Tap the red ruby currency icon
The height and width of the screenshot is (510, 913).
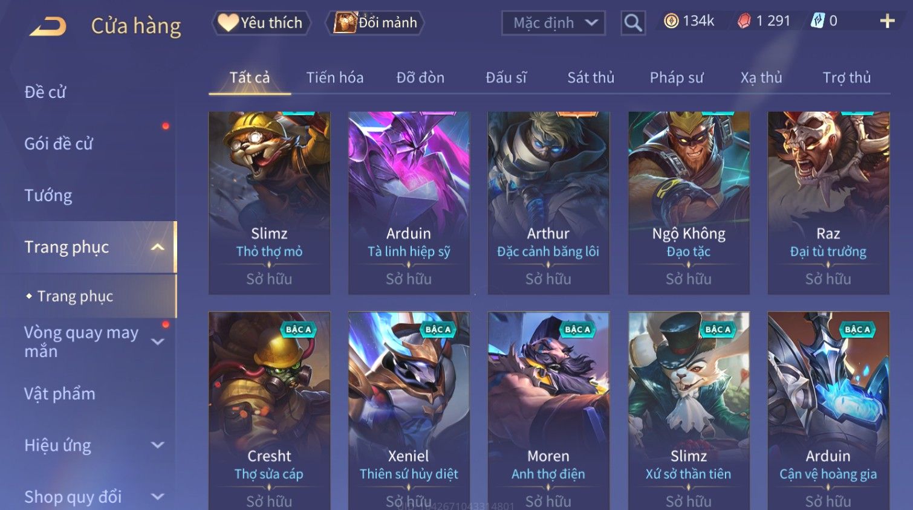click(x=744, y=21)
